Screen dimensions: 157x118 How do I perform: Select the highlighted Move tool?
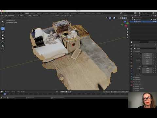pos(3,29)
